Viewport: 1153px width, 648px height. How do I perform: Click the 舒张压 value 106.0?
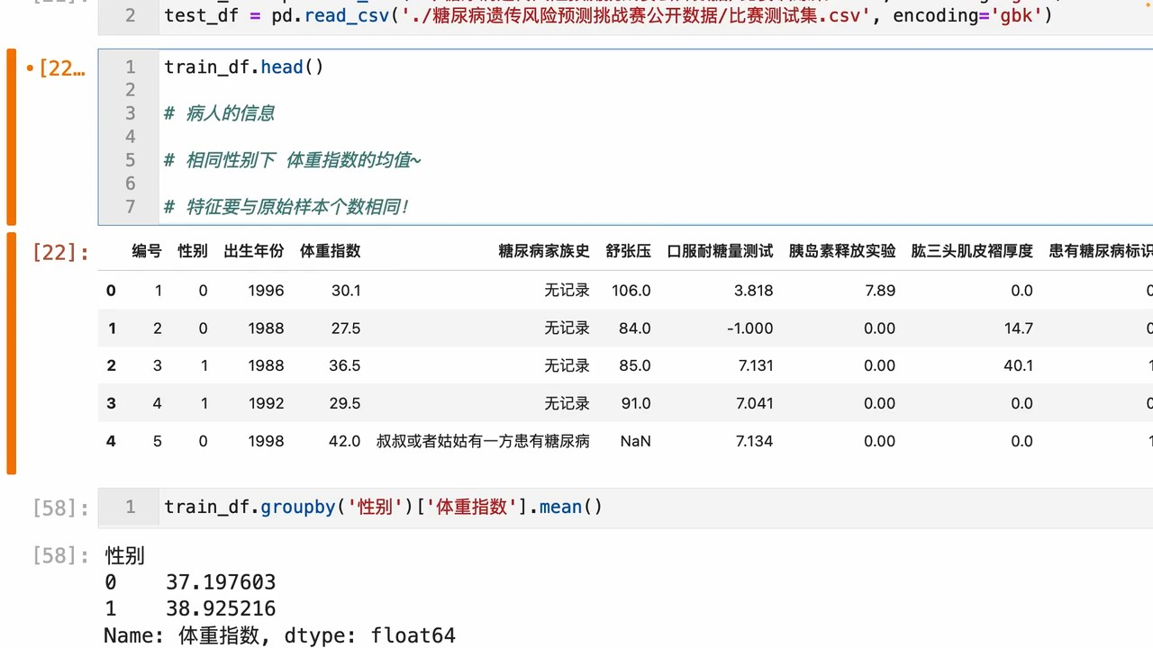tap(631, 291)
